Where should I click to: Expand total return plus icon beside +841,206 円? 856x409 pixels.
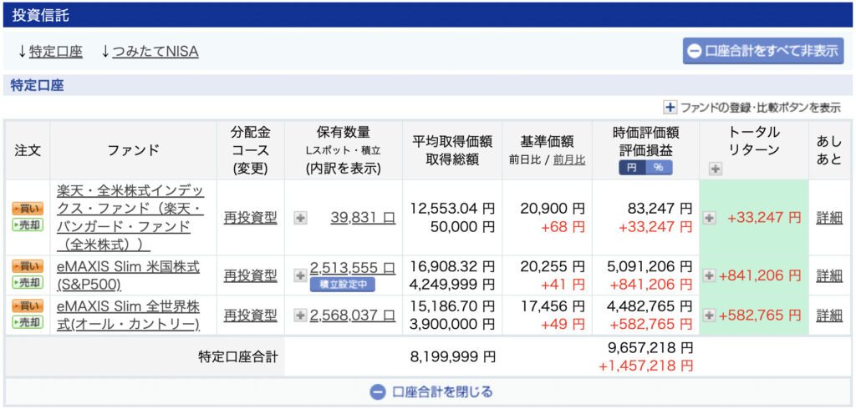pyautogui.click(x=709, y=276)
